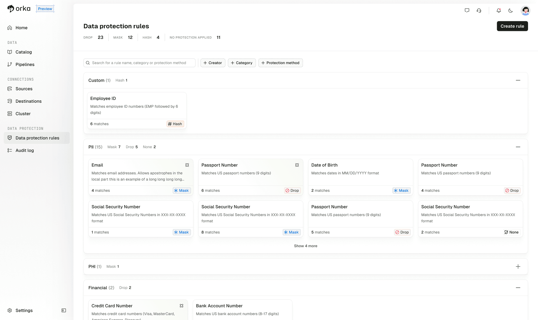The image size is (538, 320).
Task: Open Pipelines from the sidebar
Action: 25,64
